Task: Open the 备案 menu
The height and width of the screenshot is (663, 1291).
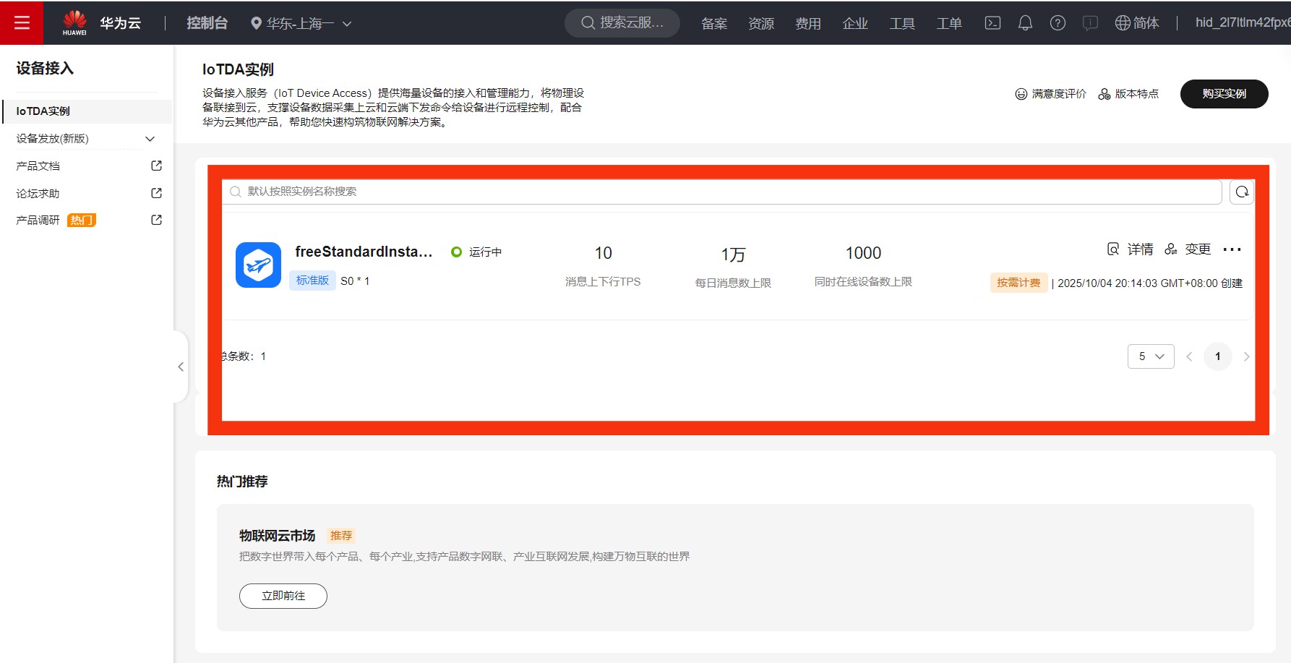Action: pos(714,24)
